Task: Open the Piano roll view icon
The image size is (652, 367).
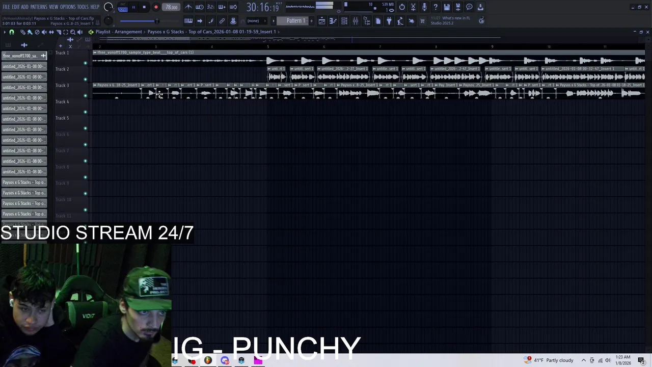Action: (333, 21)
